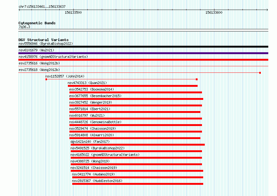Select the nsv4448726 red variant bar
277x196 pixels.
(x=136, y=125)
